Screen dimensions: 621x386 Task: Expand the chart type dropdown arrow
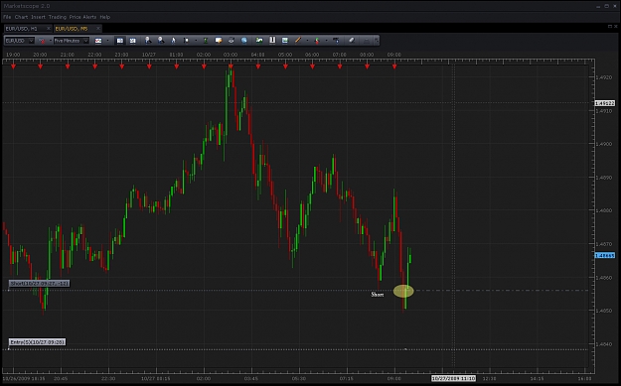[x=107, y=41]
